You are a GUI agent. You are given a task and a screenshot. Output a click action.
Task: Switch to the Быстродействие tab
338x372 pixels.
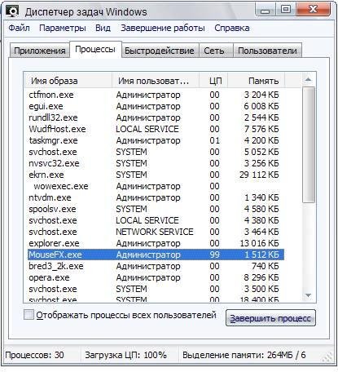[x=160, y=51]
